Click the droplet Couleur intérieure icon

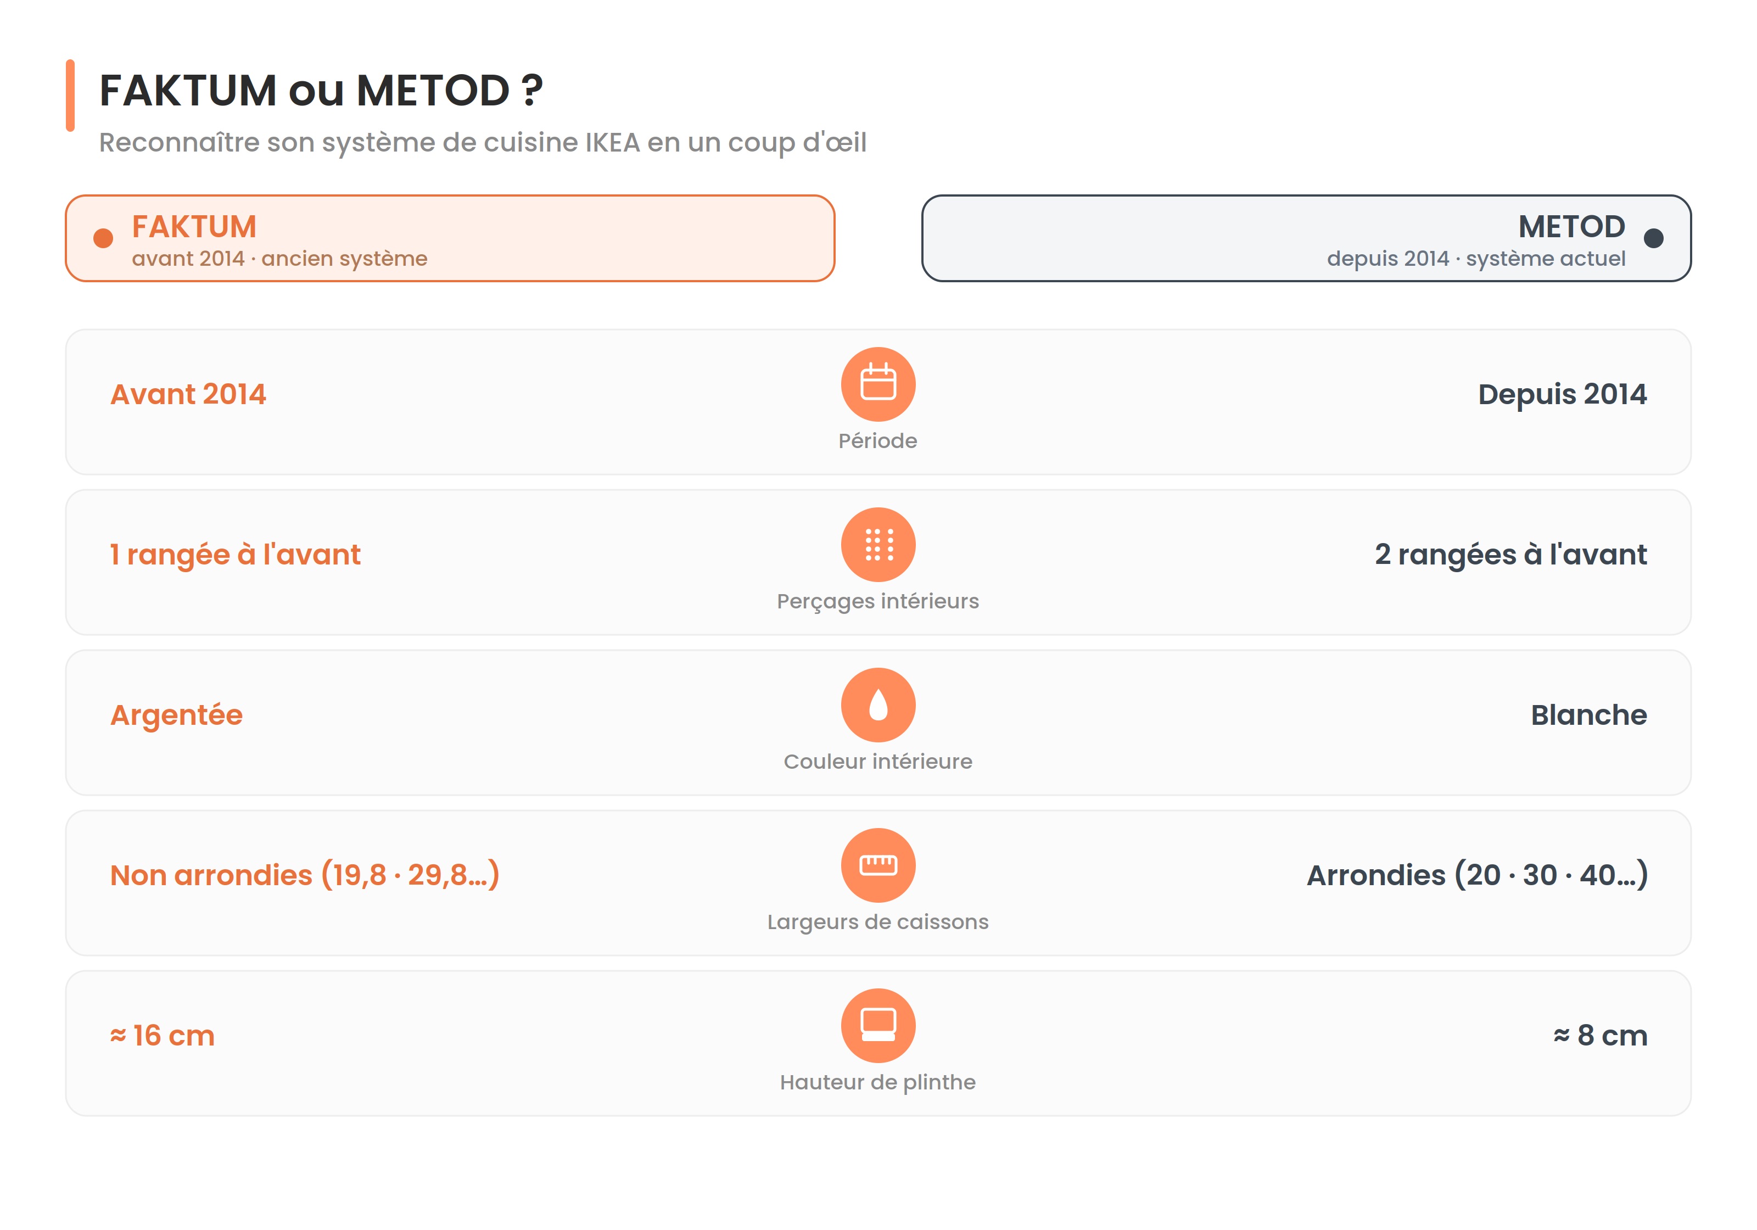click(878, 704)
